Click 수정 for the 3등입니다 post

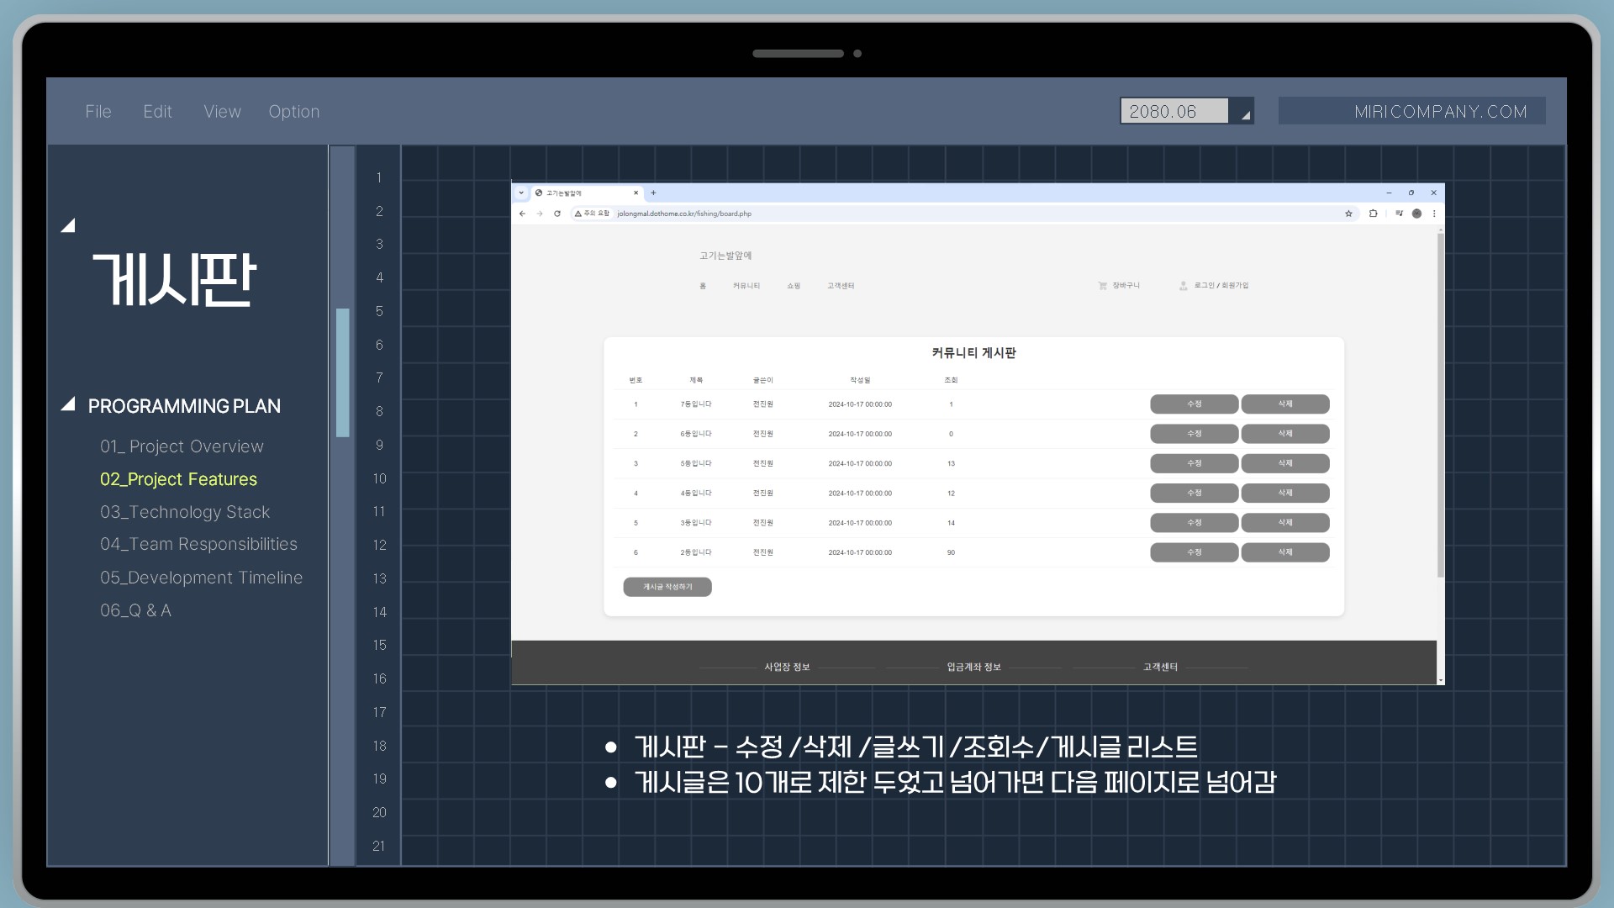[x=1194, y=522]
